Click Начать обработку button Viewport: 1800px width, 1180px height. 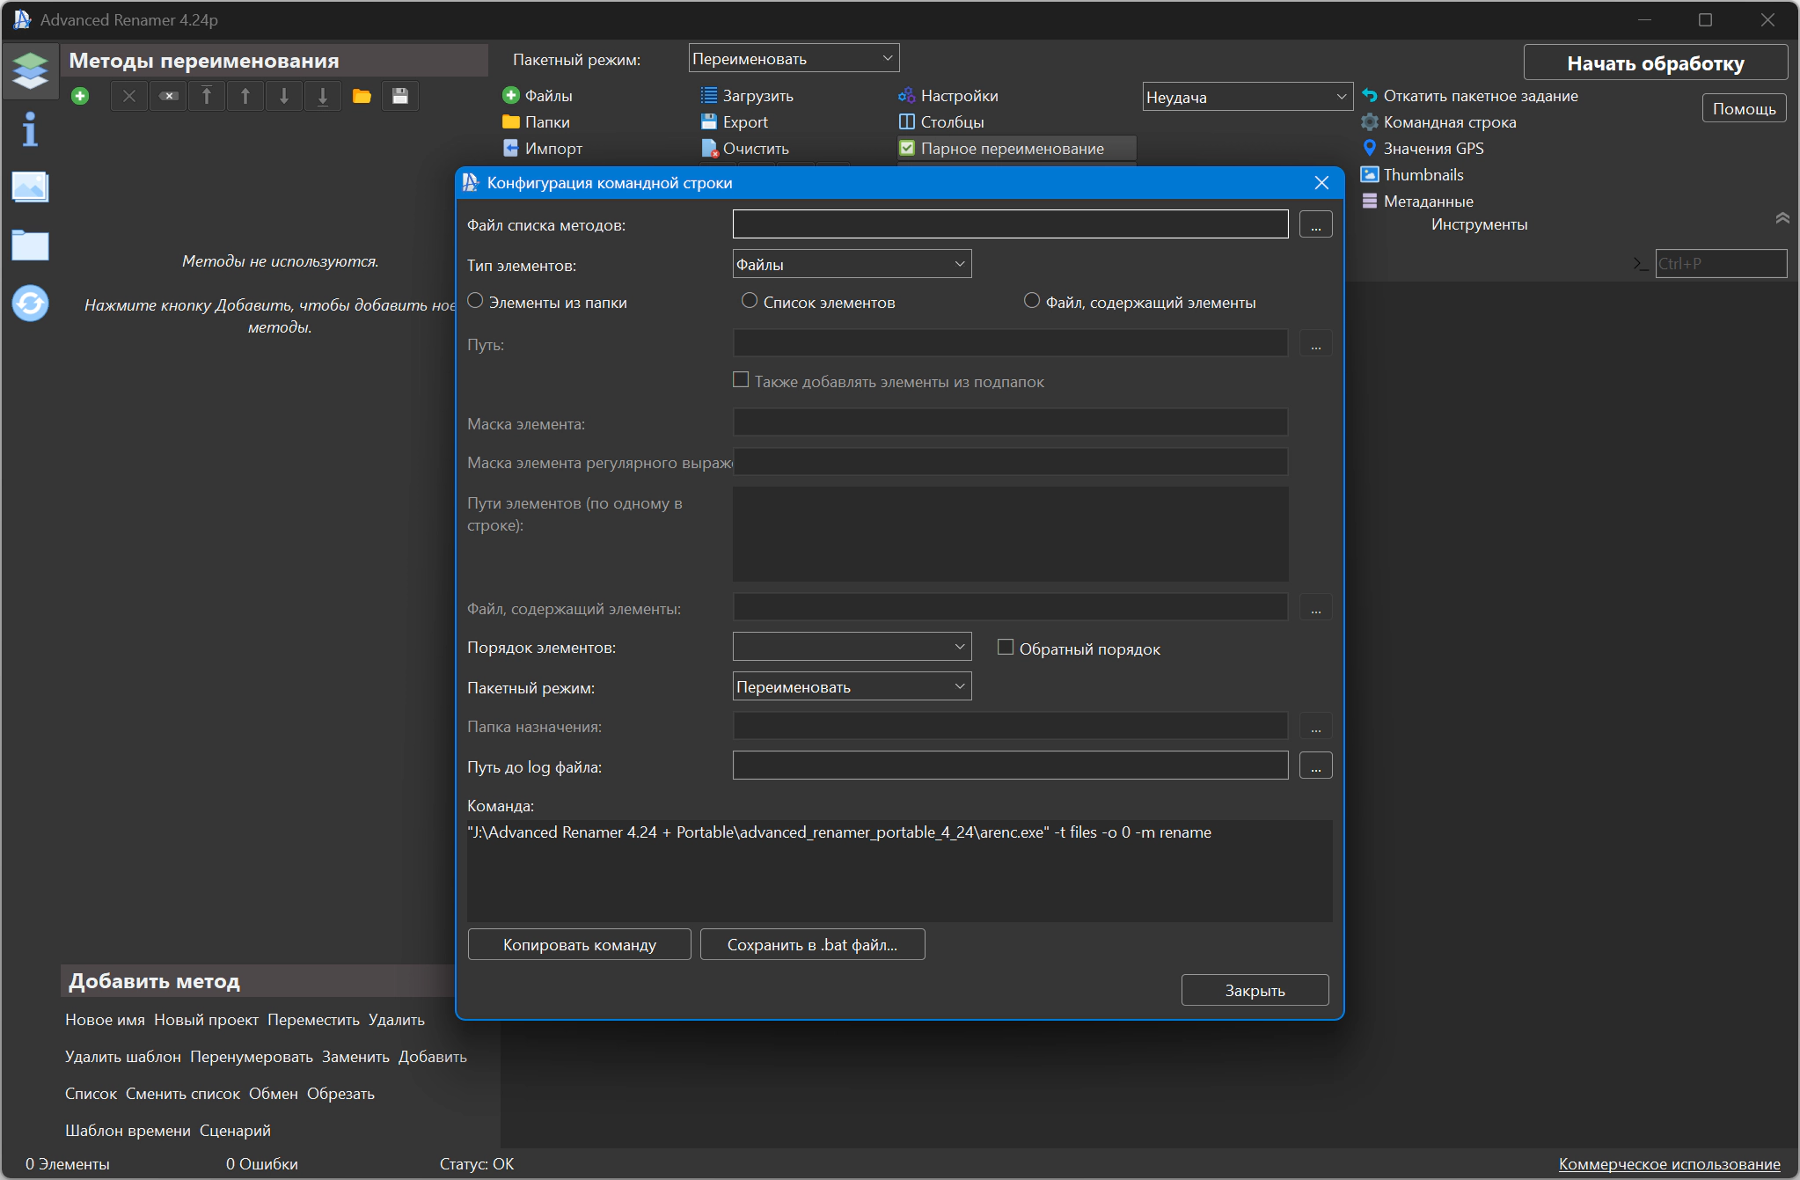pyautogui.click(x=1655, y=62)
